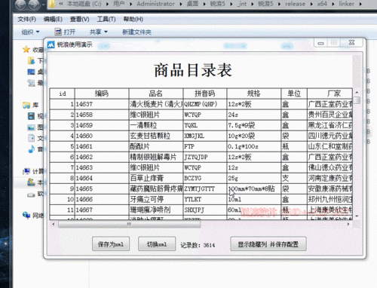Open the 查看(V) menu in Explorer
Screen dimensions: 377x288
pos(79,20)
